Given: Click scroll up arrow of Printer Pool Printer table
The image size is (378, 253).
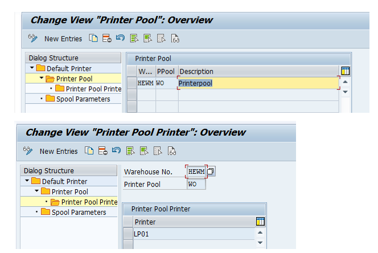Looking at the screenshot, I should [260, 232].
